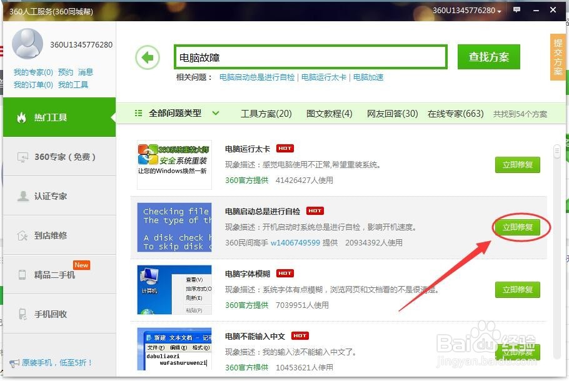Viewport: 569px width, 381px height.
Task: Open 我的专家(0) link
Action: click(33, 72)
